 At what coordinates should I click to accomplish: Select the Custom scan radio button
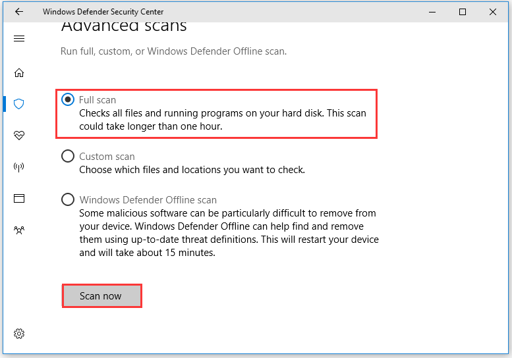68,156
